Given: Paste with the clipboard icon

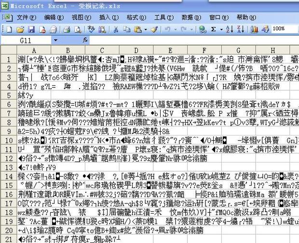Looking at the screenshot, I should click(138, 29).
